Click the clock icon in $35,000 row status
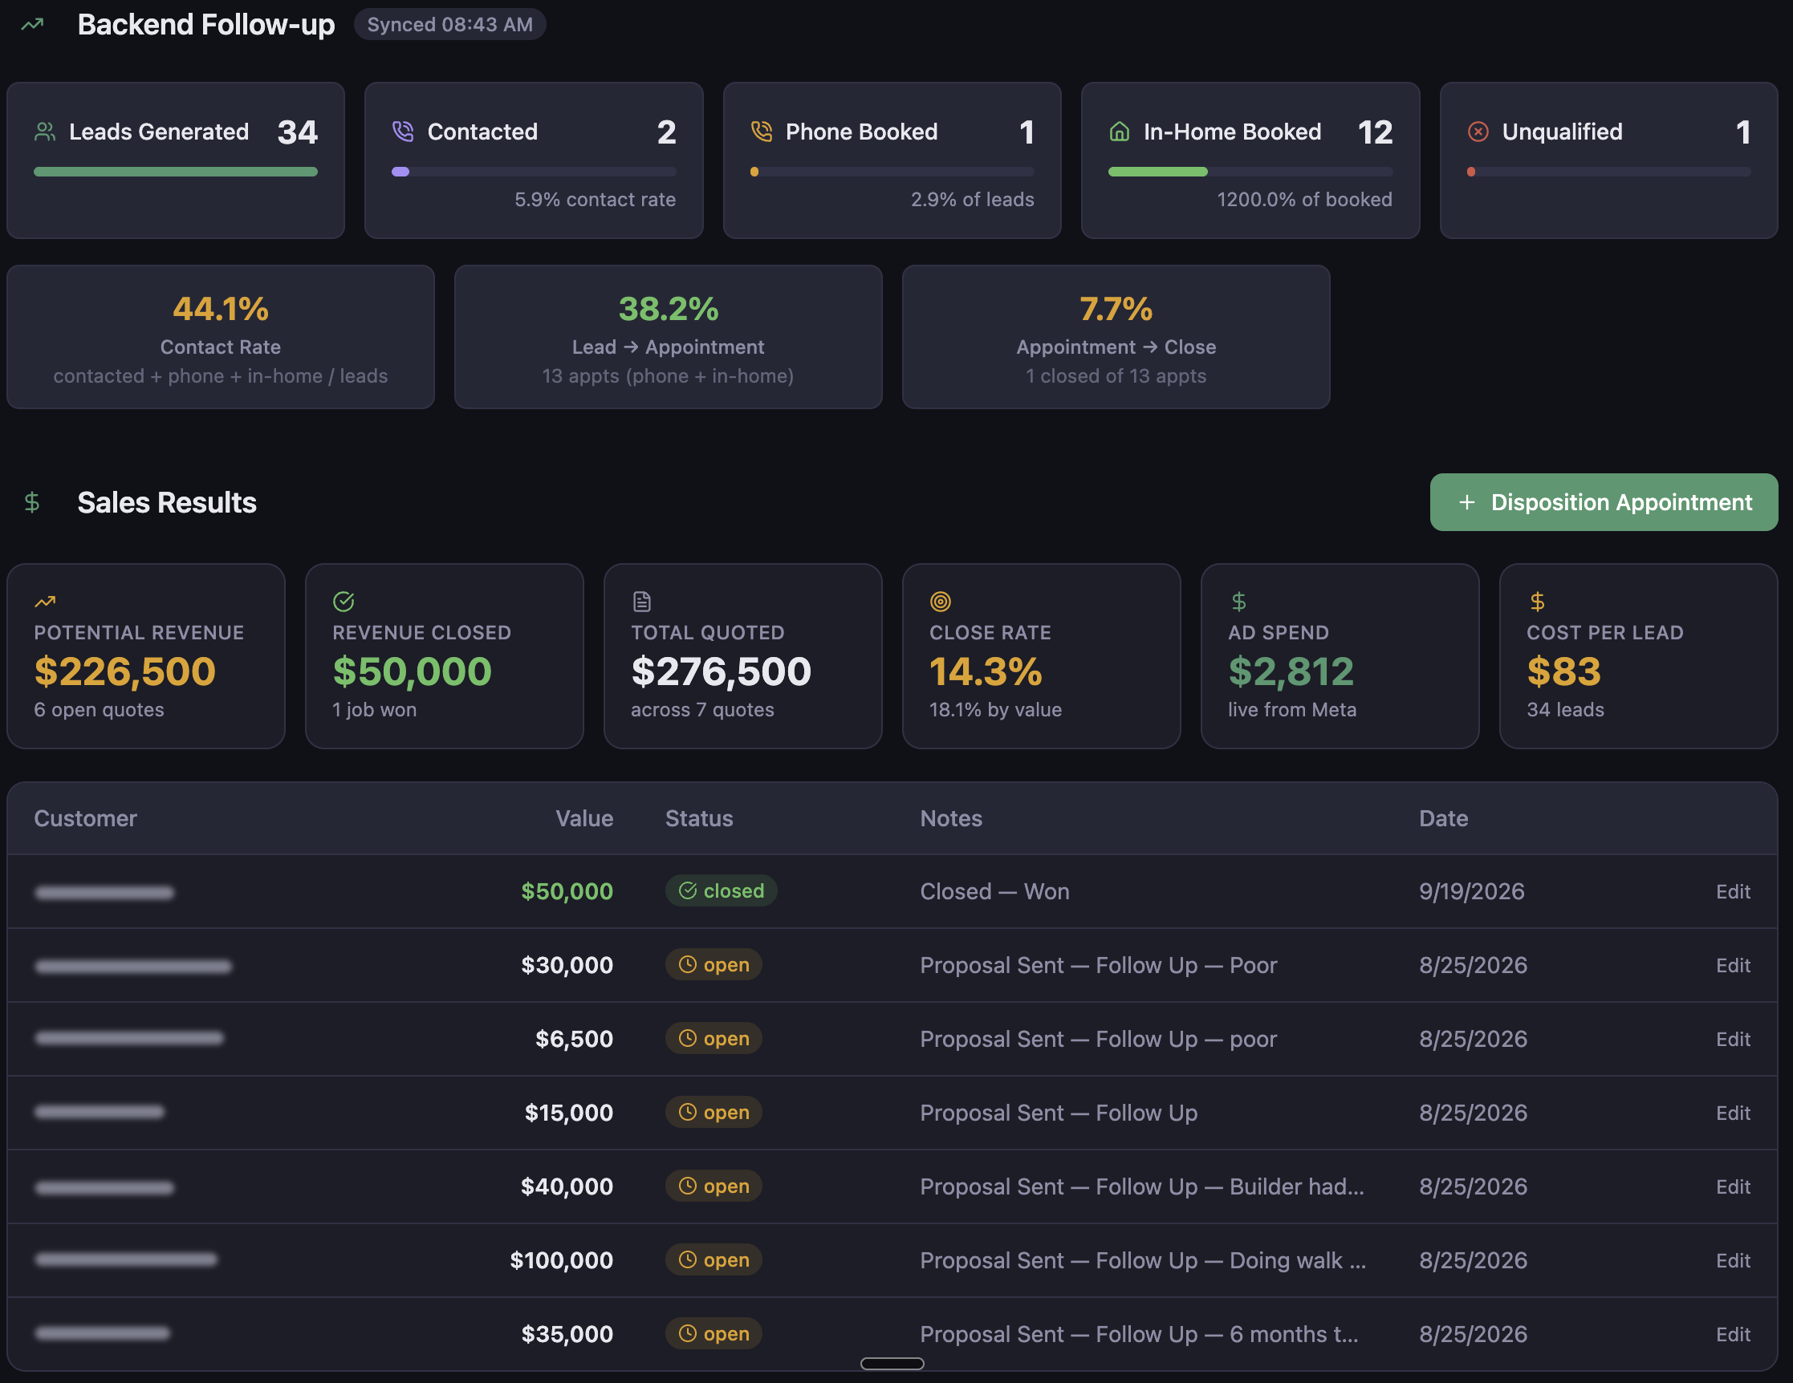This screenshot has width=1793, height=1383. [x=688, y=1334]
